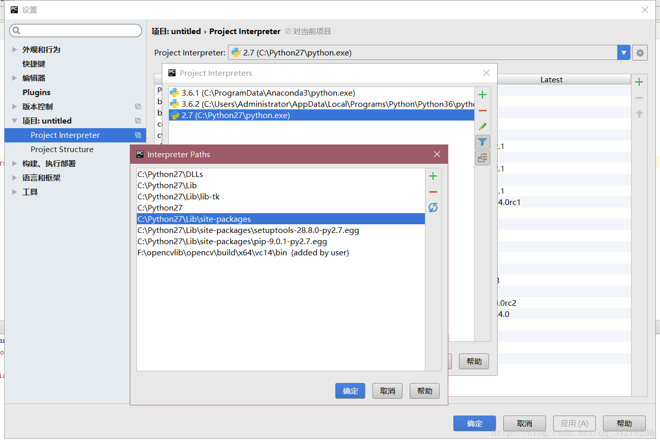Show paths for selected interpreter icon

point(482,158)
